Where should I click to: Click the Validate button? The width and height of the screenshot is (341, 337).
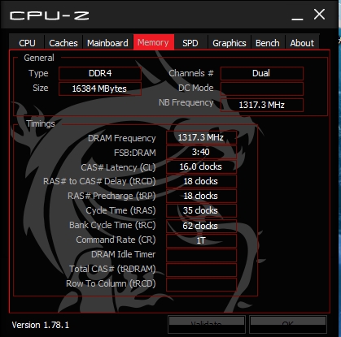207,324
